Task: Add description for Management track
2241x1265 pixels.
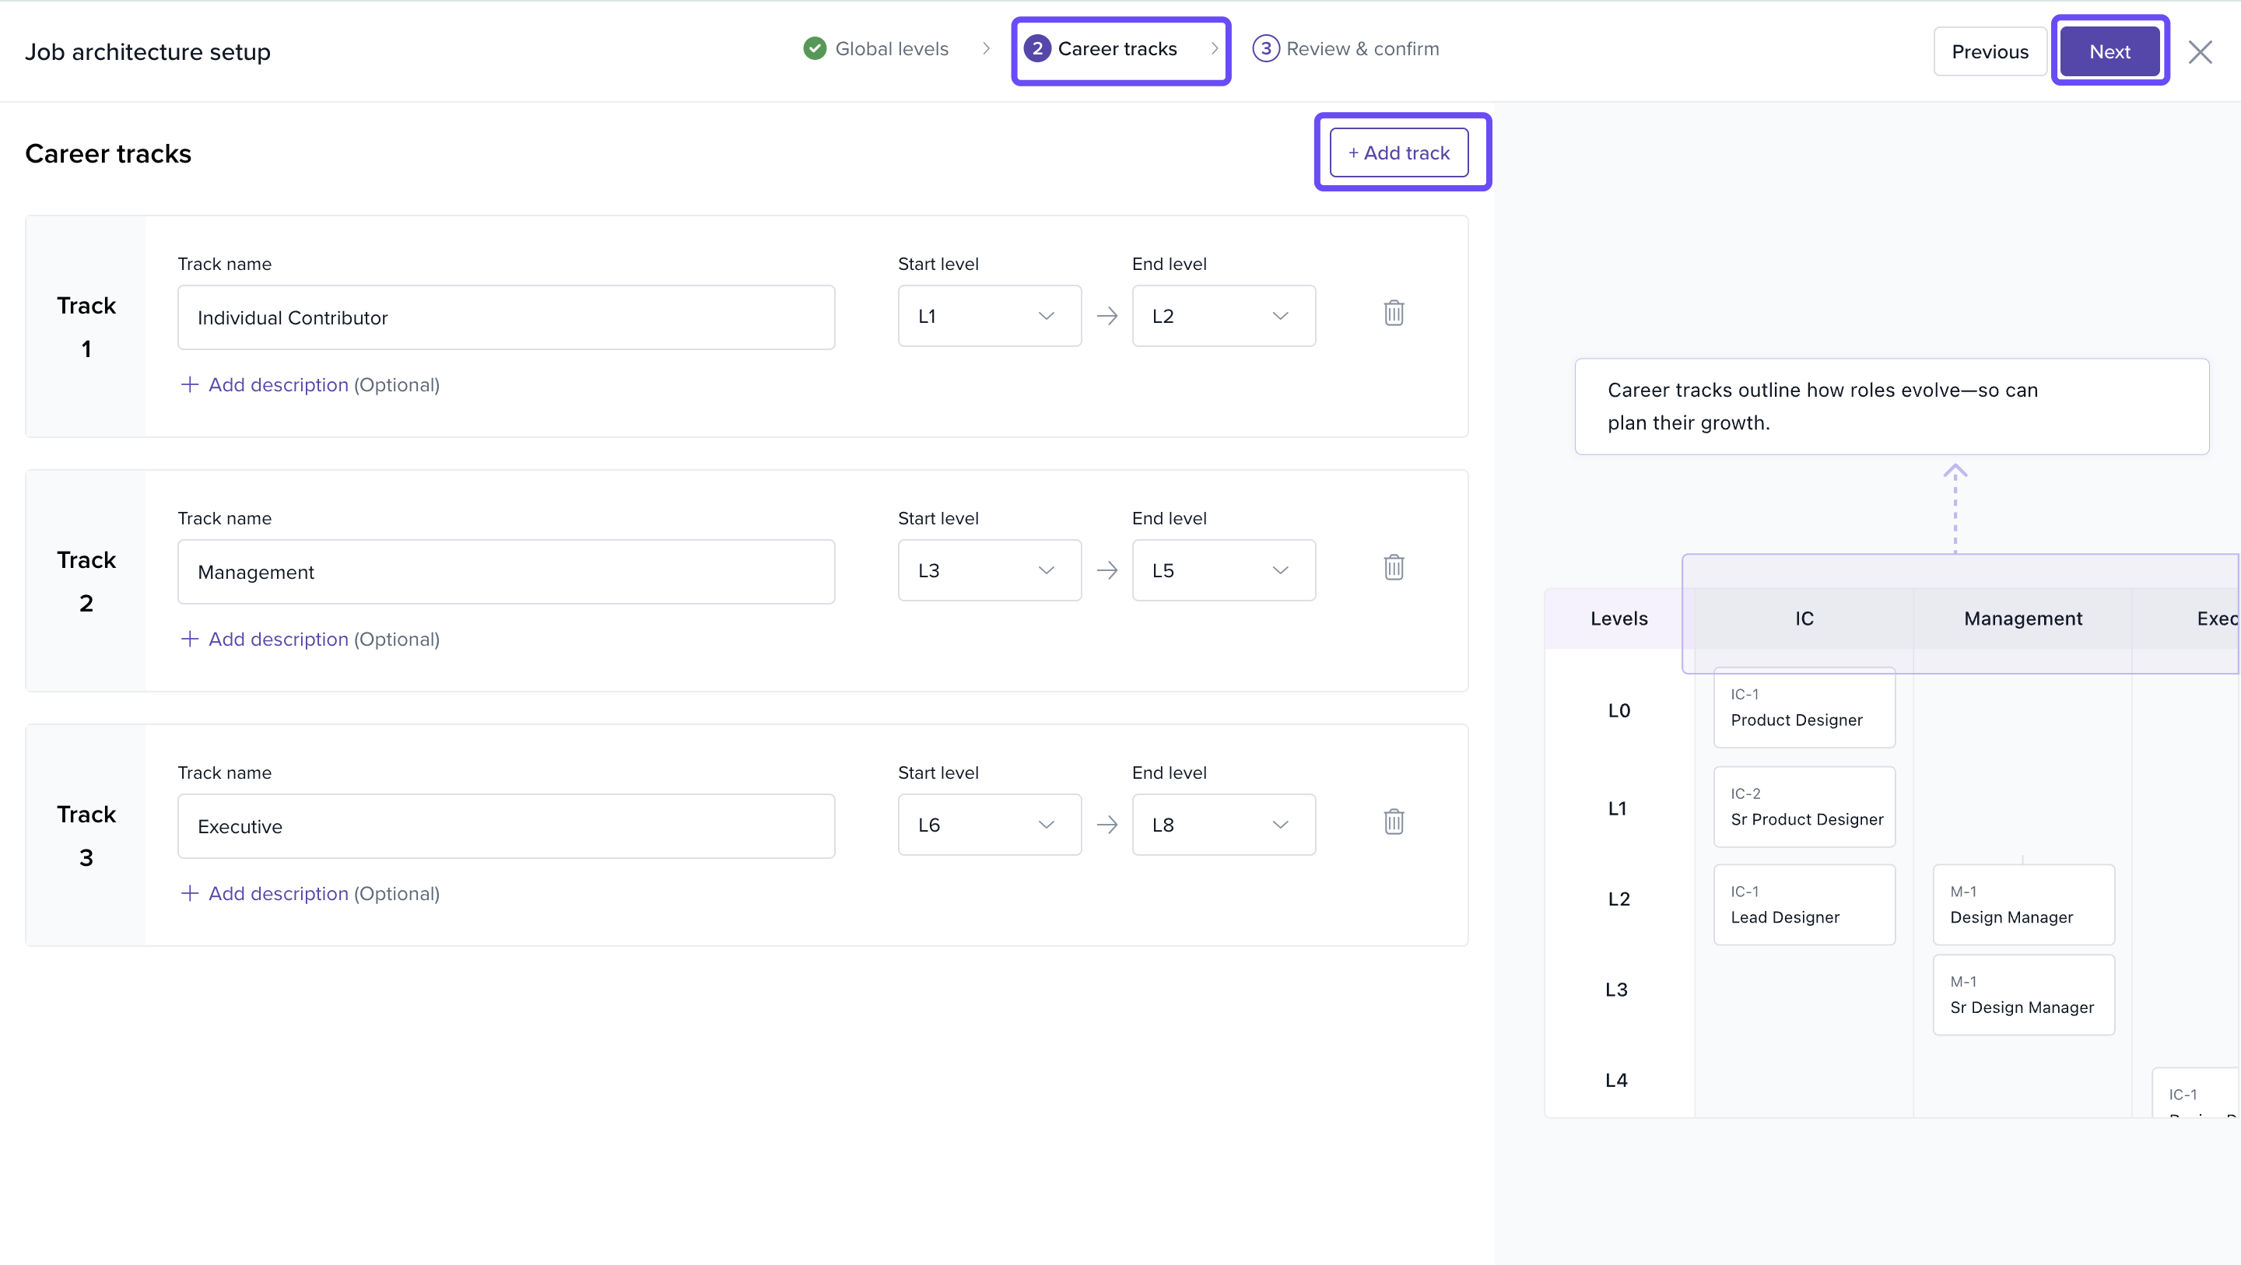Action: pos(279,640)
